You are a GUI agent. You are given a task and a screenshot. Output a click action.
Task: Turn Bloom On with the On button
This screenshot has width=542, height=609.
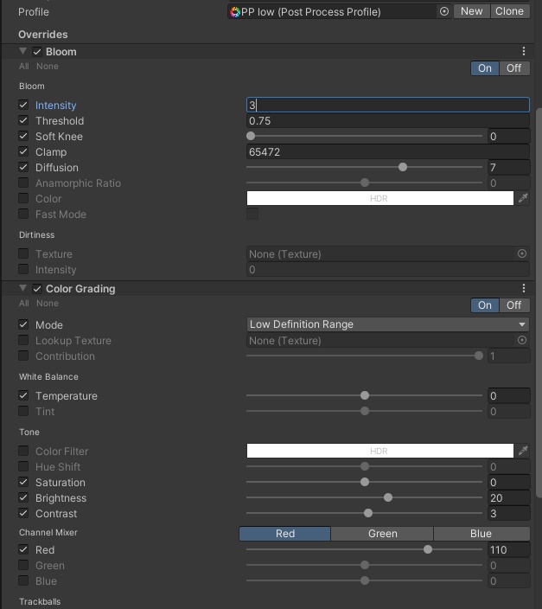coord(485,68)
